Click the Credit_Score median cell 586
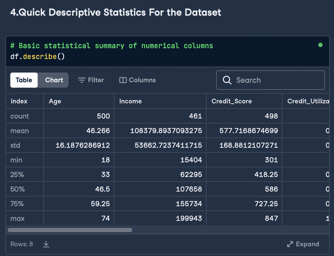 point(244,189)
